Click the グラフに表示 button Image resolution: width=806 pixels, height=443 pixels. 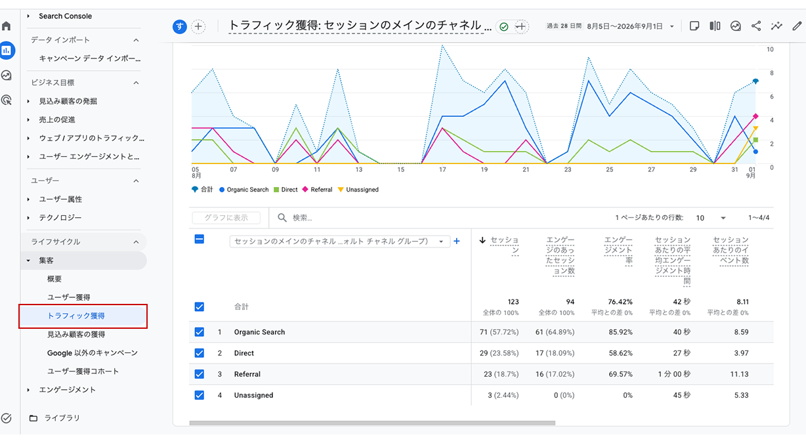click(x=226, y=218)
